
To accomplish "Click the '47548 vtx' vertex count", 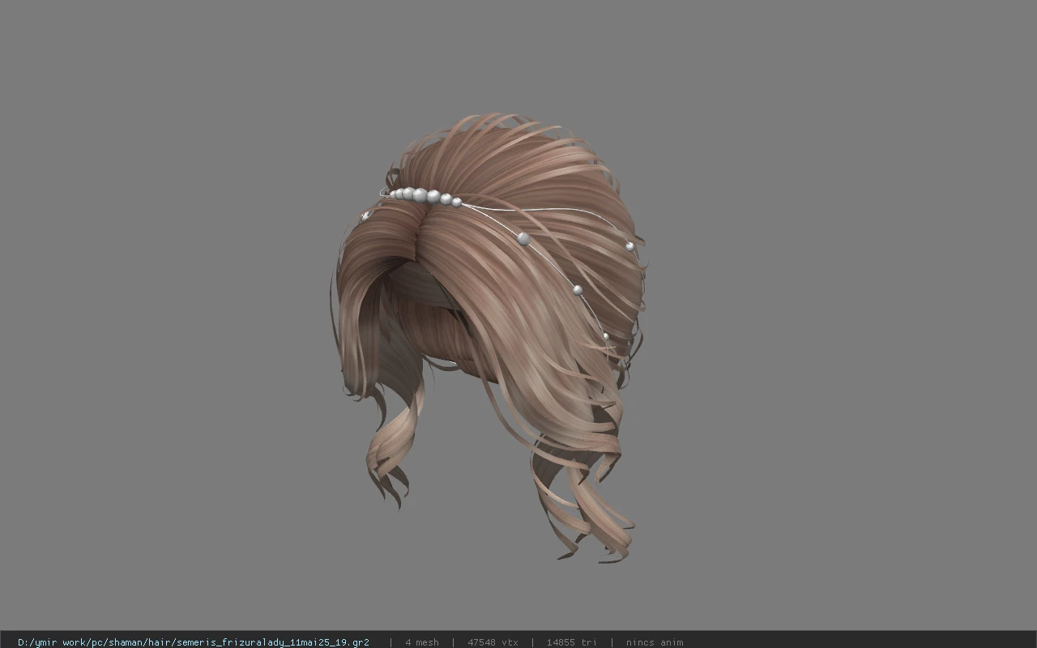I will coord(493,642).
